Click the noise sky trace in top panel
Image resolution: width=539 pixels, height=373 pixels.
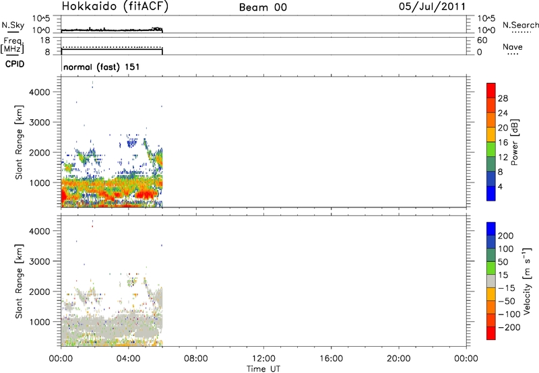tap(112, 30)
